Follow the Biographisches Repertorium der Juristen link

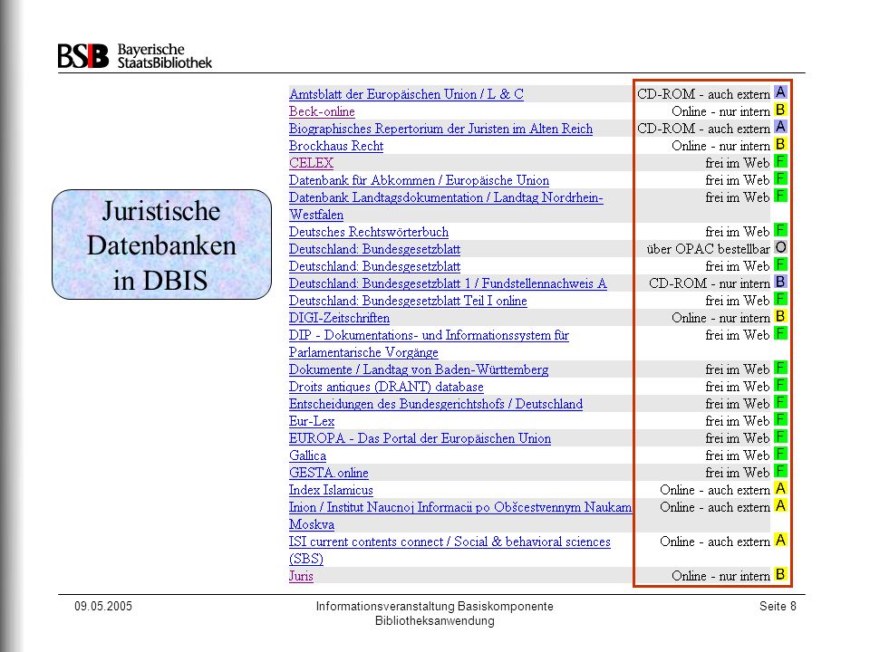coord(440,129)
